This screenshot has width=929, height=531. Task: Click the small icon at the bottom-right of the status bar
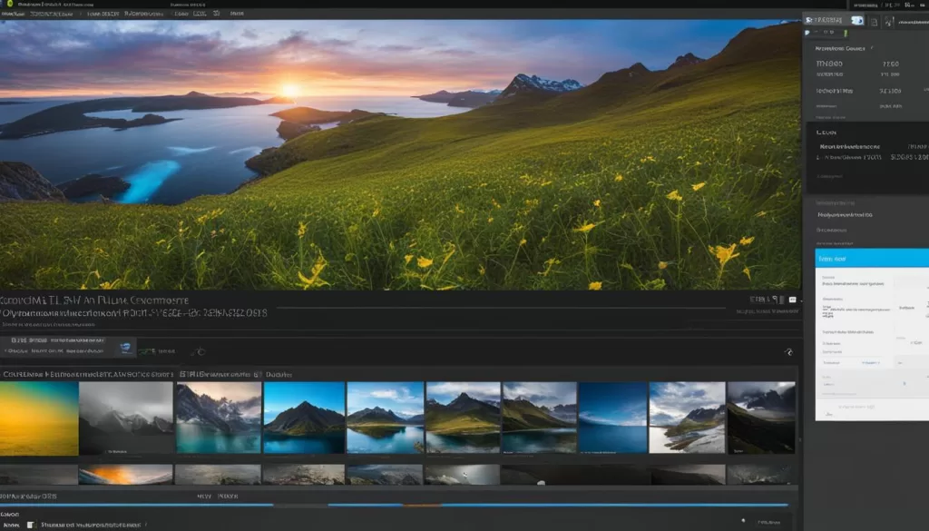[x=745, y=522]
